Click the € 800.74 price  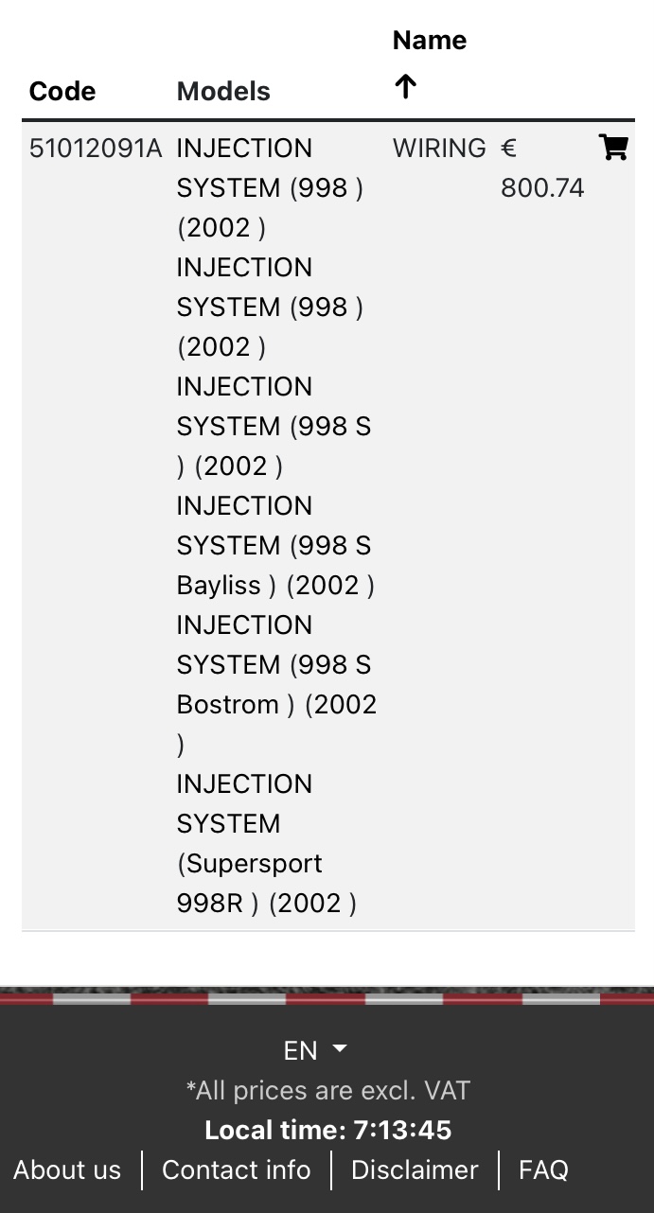pyautogui.click(x=542, y=168)
